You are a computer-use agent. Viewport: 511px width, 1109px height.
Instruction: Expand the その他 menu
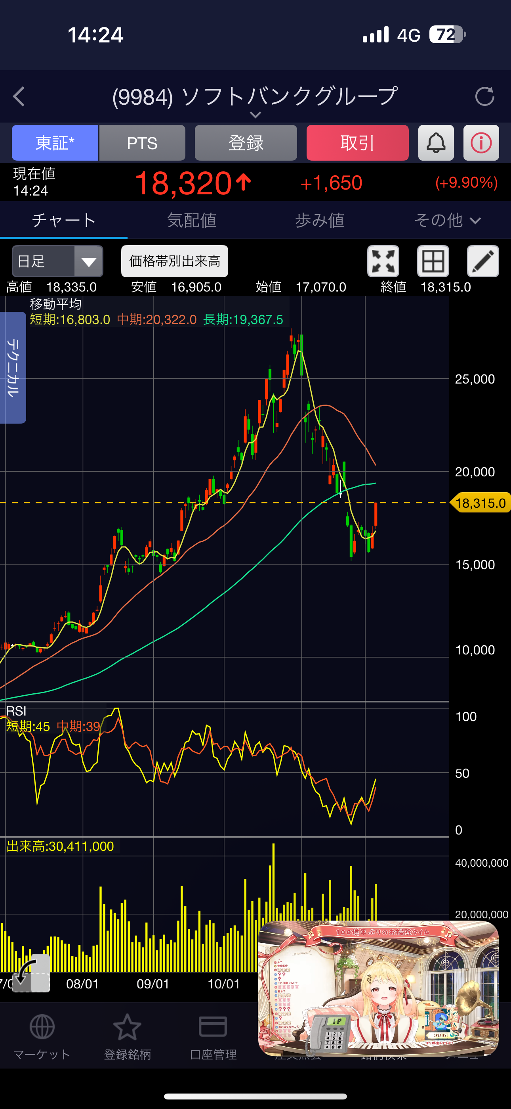[x=446, y=221]
